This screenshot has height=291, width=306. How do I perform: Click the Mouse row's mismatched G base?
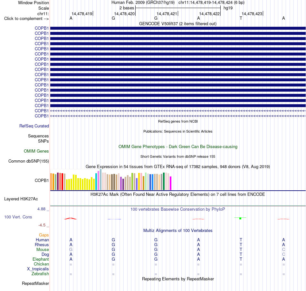[x=71, y=250]
